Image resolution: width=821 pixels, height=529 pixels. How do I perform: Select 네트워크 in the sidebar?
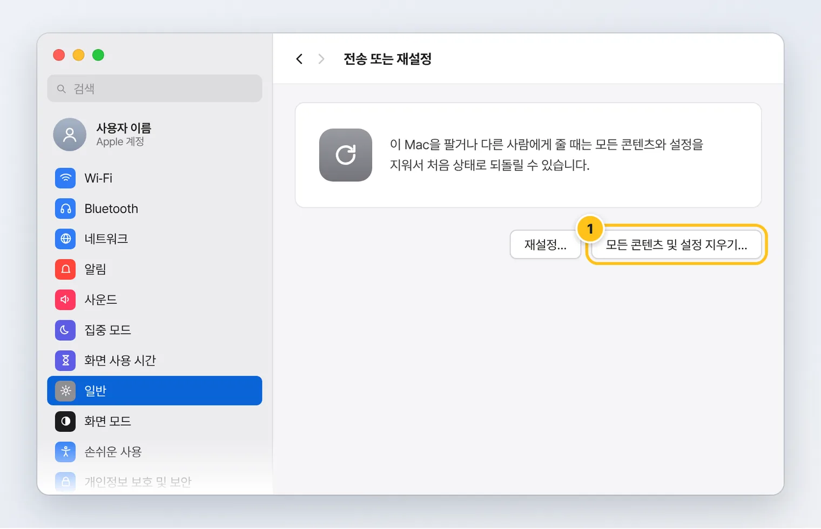[154, 239]
